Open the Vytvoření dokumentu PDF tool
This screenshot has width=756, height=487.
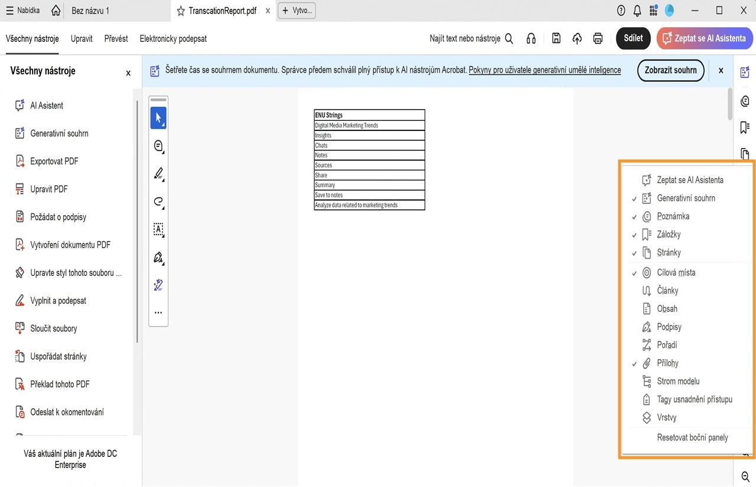tap(62, 245)
